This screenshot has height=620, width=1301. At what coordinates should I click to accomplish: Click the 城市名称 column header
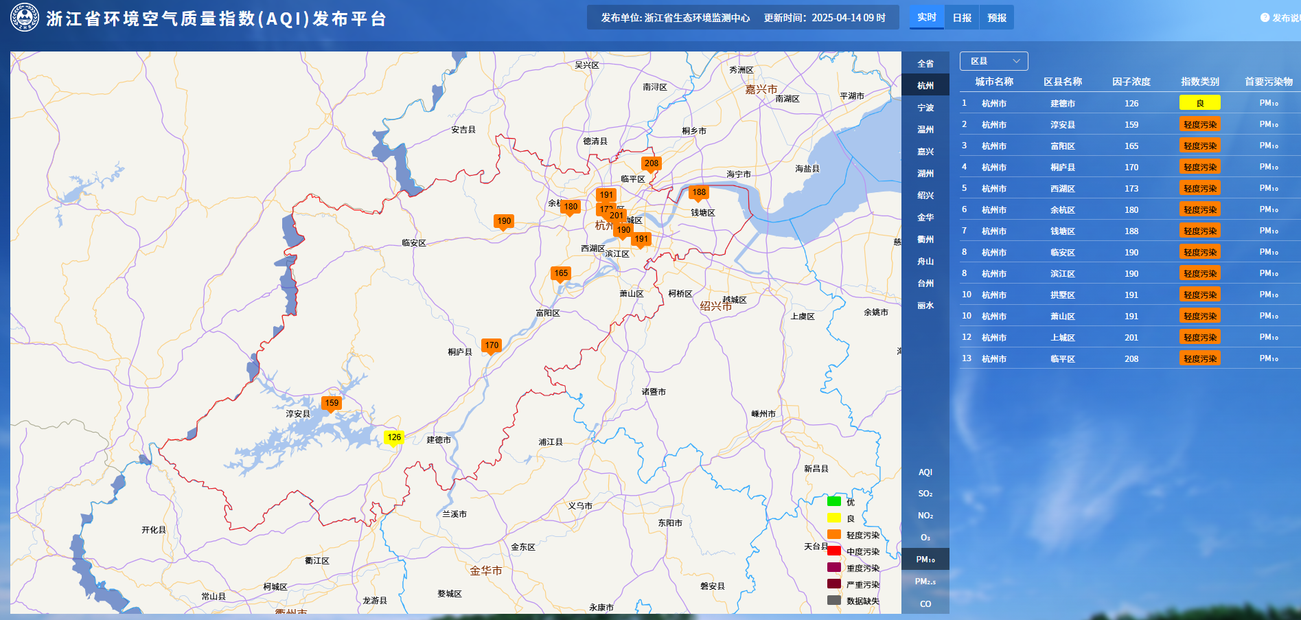tap(994, 82)
